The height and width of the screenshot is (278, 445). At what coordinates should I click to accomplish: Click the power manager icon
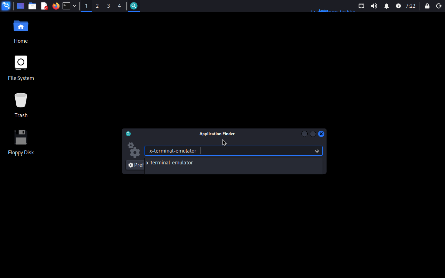point(398,6)
